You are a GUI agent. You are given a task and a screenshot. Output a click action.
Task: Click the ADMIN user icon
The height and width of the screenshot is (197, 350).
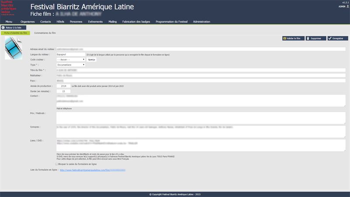[348, 7]
